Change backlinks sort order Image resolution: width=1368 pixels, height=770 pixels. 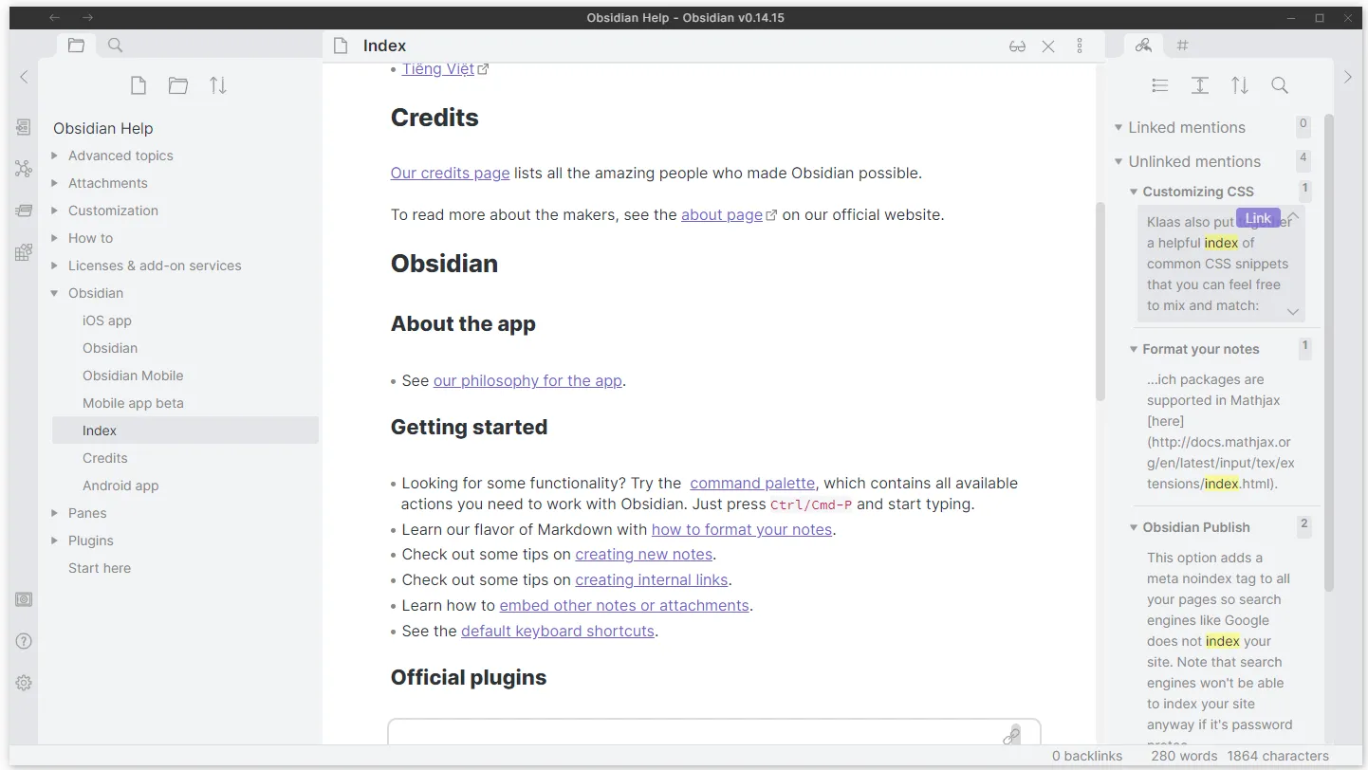click(1240, 85)
